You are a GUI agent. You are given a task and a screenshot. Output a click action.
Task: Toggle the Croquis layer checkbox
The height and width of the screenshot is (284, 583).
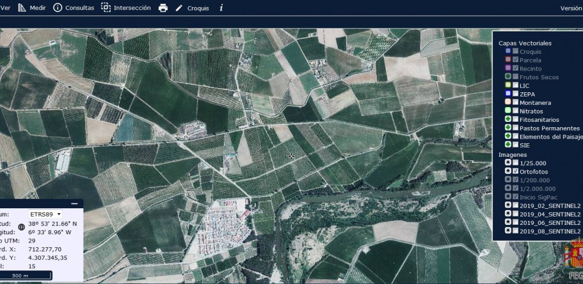[515, 51]
